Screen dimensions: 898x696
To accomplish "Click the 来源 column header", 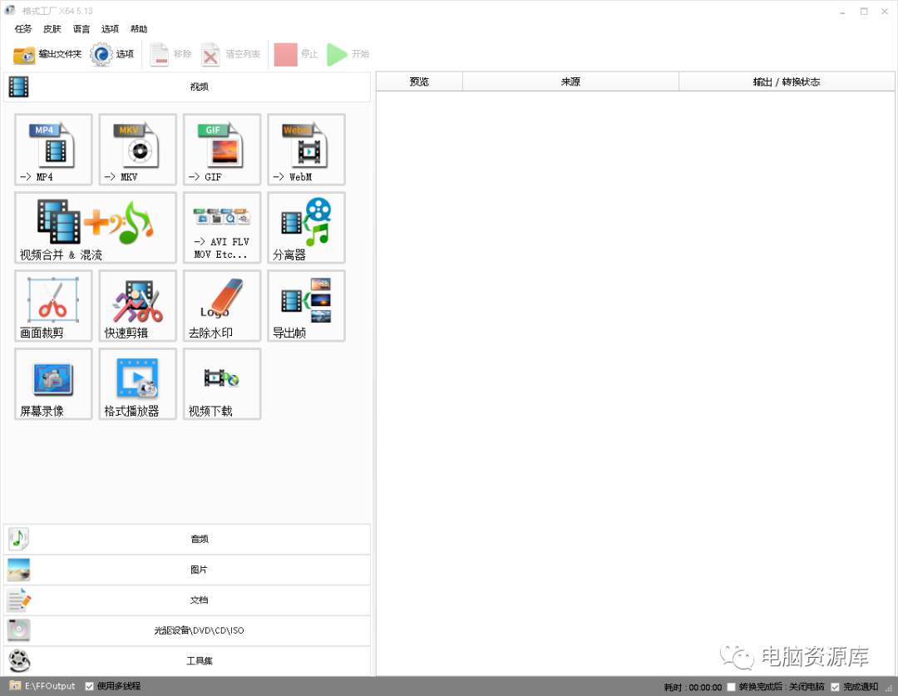I will 570,81.
